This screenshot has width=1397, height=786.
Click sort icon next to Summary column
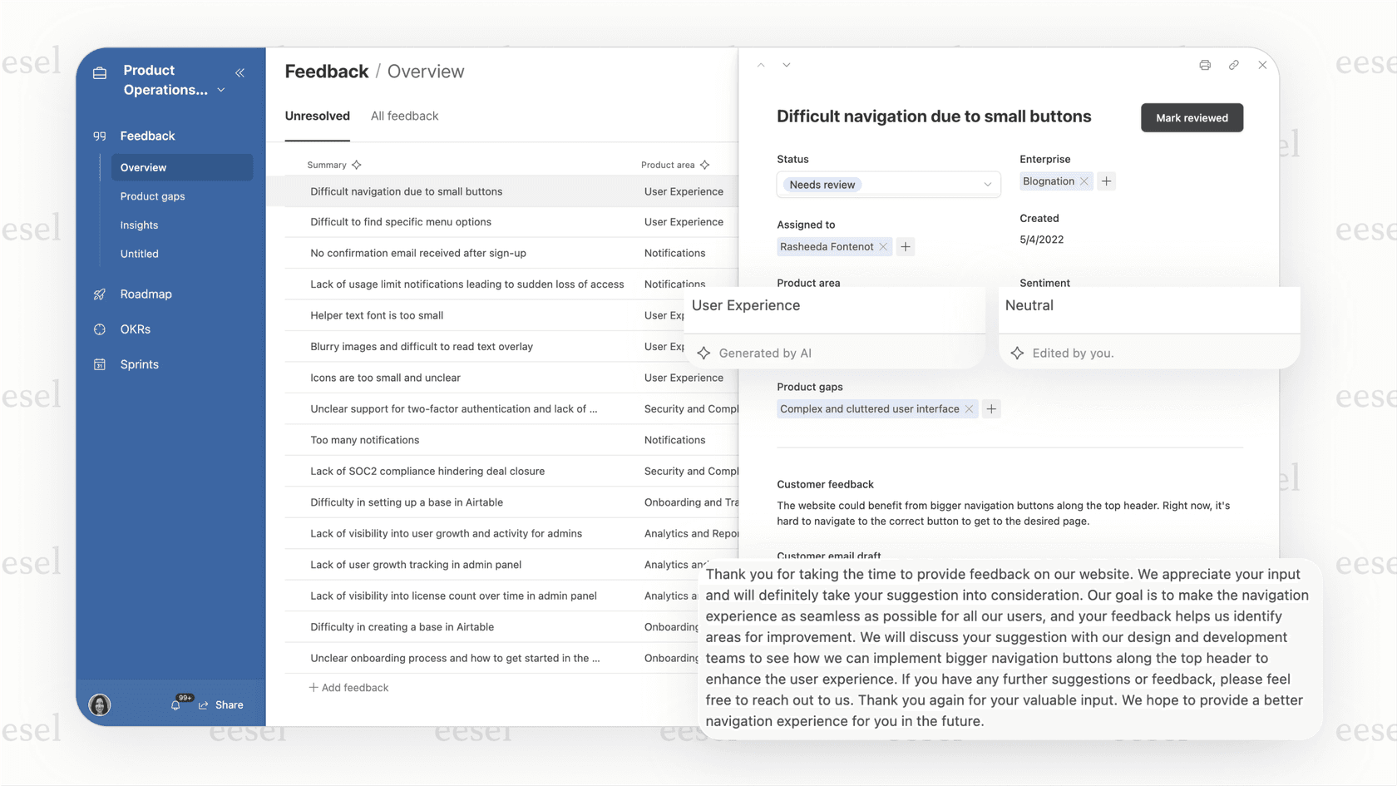point(357,165)
